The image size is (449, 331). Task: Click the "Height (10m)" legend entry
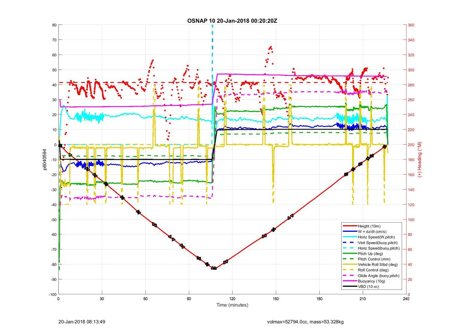pyautogui.click(x=369, y=226)
